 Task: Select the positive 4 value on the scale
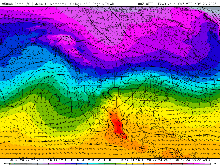point(105,160)
